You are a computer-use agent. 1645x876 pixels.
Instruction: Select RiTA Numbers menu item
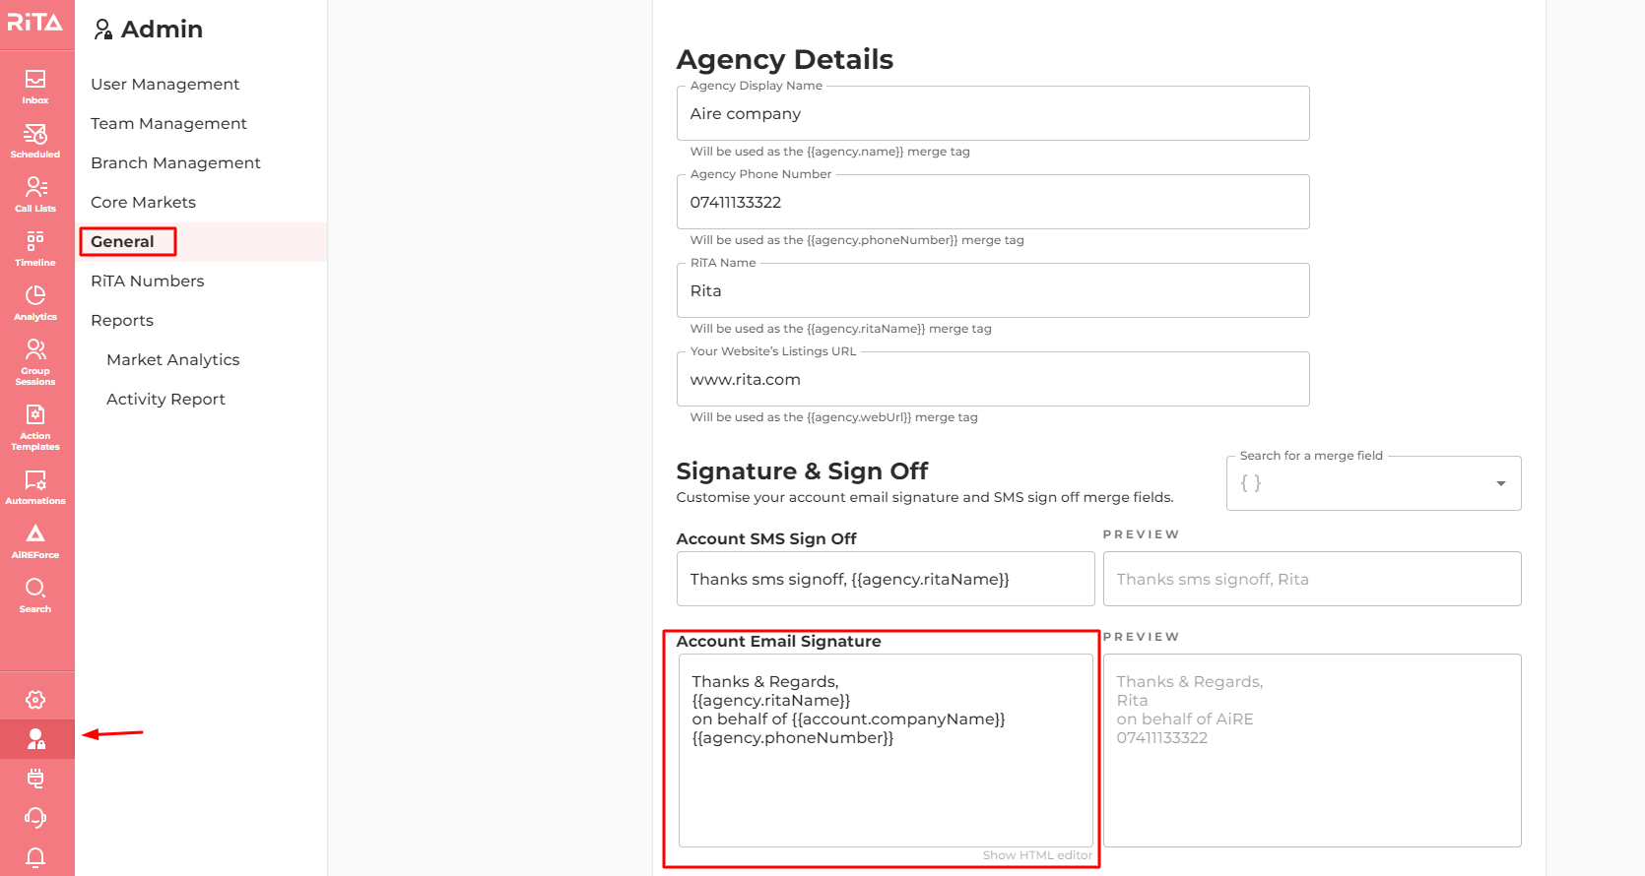click(x=148, y=282)
